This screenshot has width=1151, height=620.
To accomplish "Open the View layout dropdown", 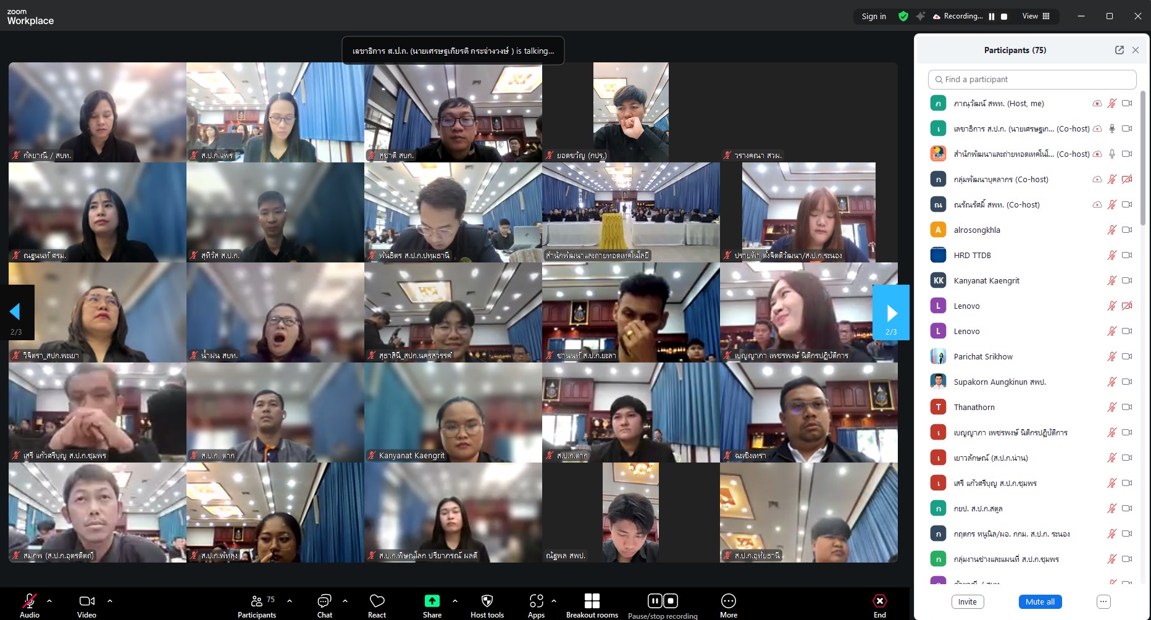I will click(x=1036, y=17).
